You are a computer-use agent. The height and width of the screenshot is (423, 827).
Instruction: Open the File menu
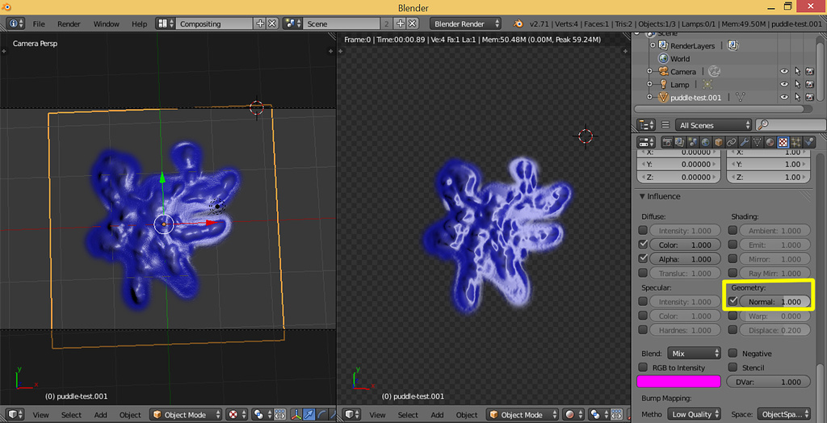[x=39, y=23]
